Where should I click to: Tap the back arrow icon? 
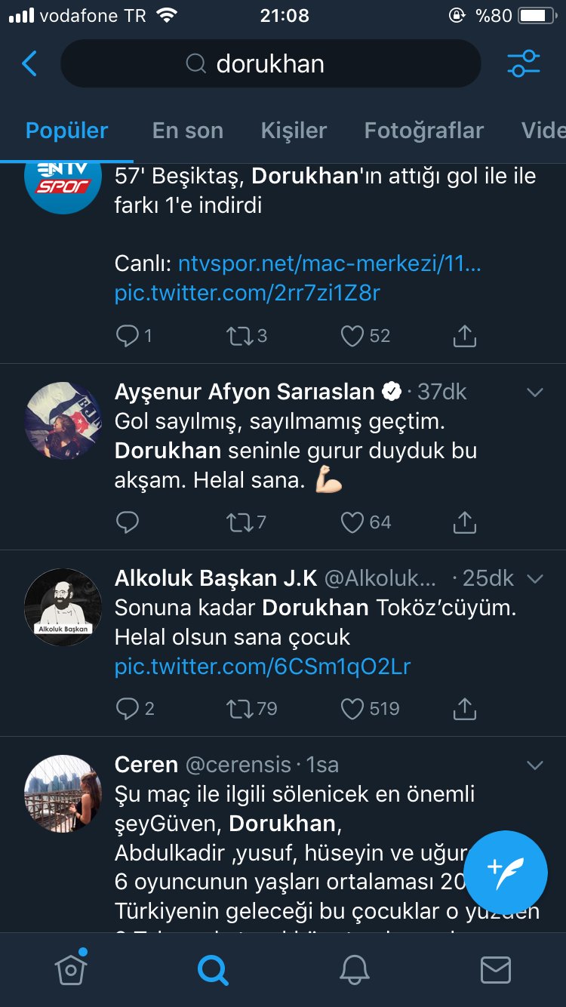(29, 64)
